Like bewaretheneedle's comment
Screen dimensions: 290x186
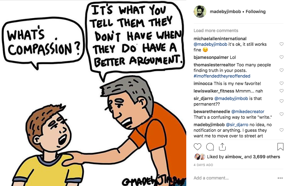point(281,114)
